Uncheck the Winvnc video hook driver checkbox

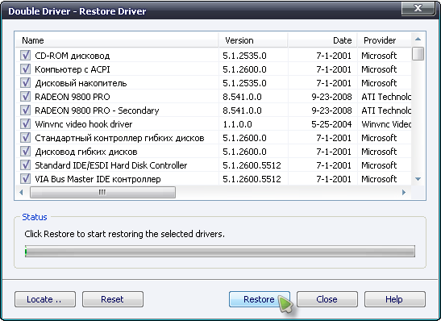tap(25, 123)
